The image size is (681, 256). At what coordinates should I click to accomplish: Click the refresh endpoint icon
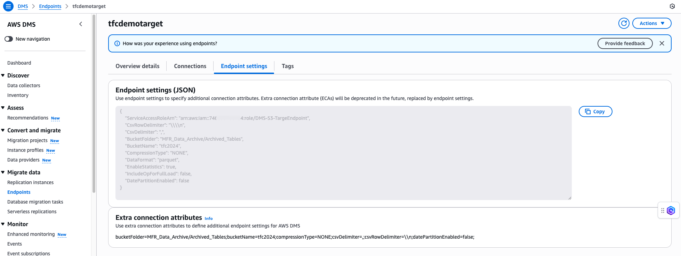[624, 23]
